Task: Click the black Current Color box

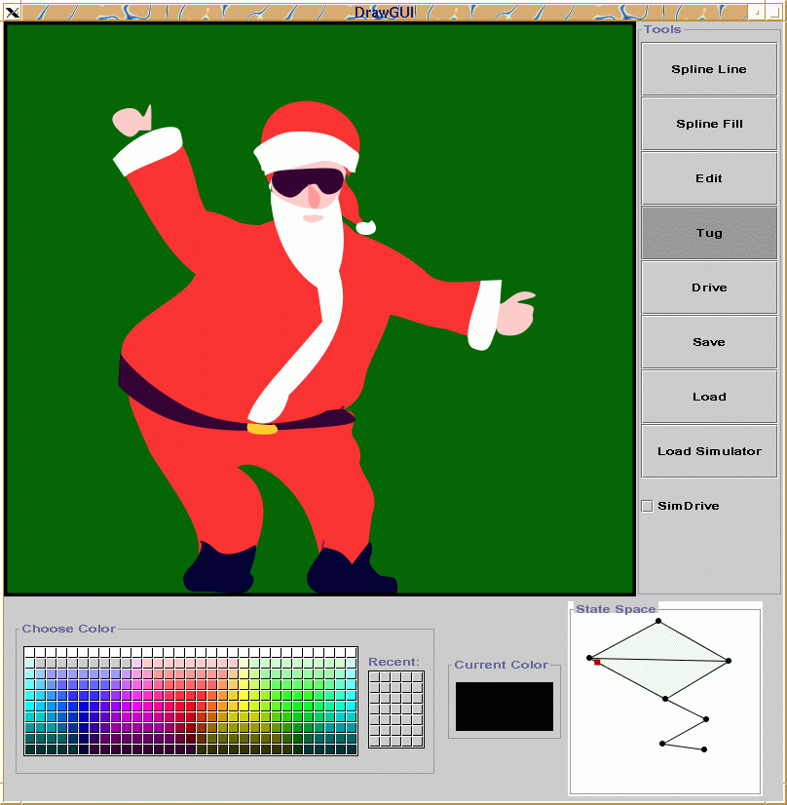Action: point(505,707)
